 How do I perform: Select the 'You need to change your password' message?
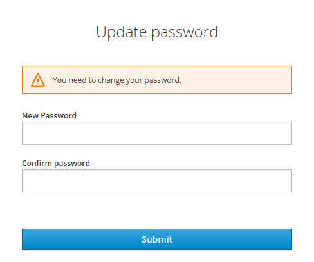click(117, 80)
